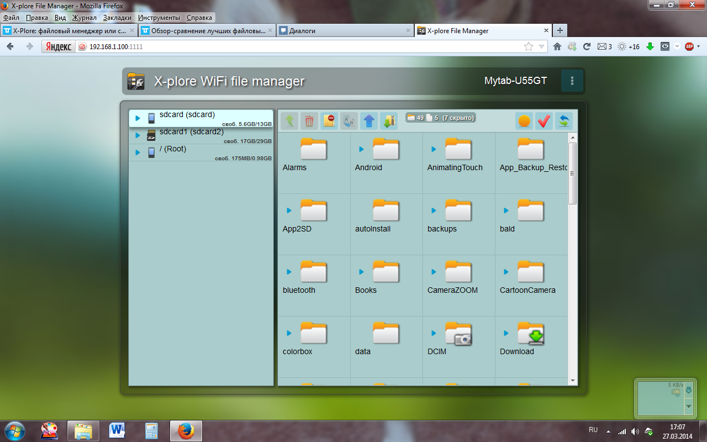Expand the AnimatingTouch folder arrow

pos(434,149)
